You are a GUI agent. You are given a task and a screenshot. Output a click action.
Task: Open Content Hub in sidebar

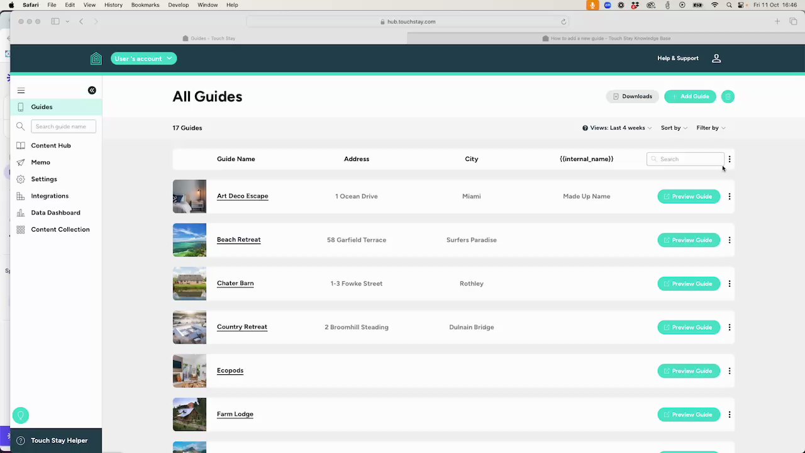(x=51, y=145)
